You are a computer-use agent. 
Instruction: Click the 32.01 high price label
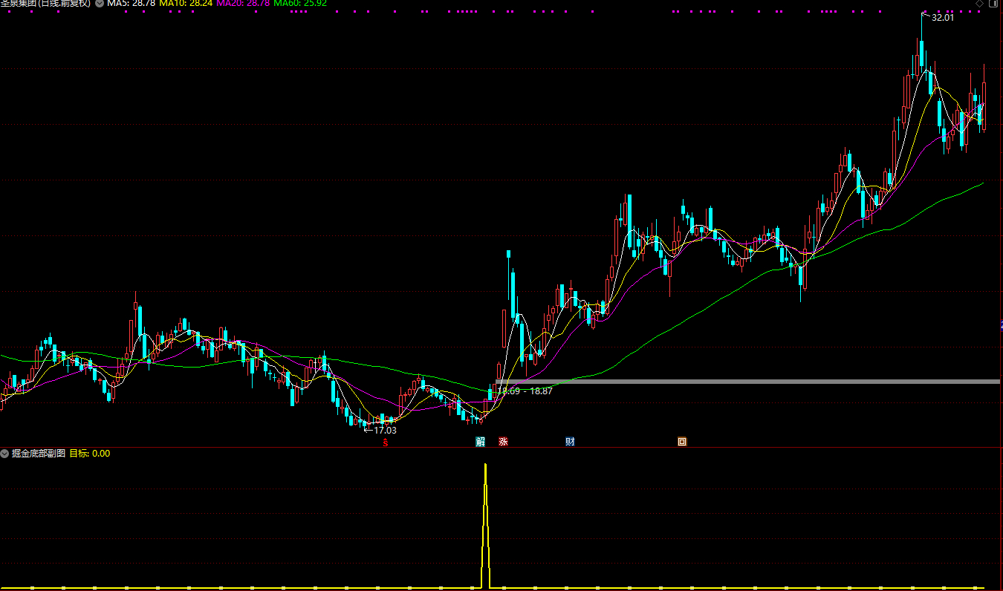point(942,17)
